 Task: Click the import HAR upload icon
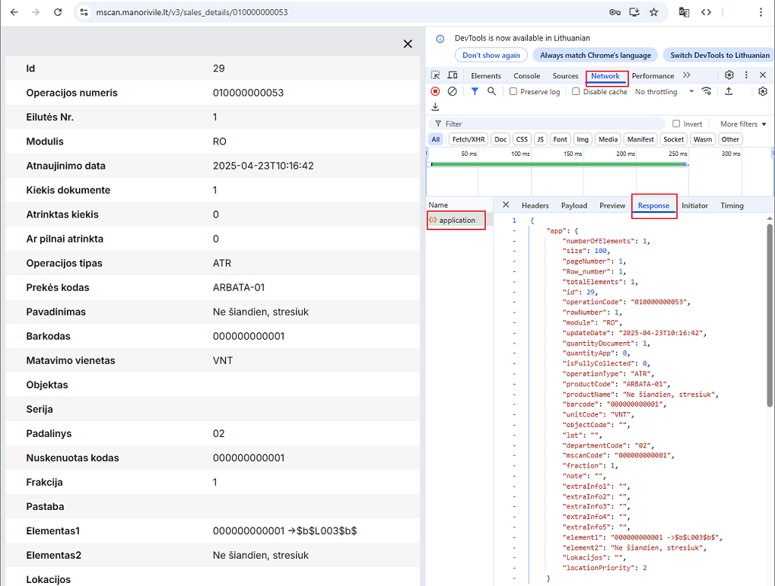point(729,91)
